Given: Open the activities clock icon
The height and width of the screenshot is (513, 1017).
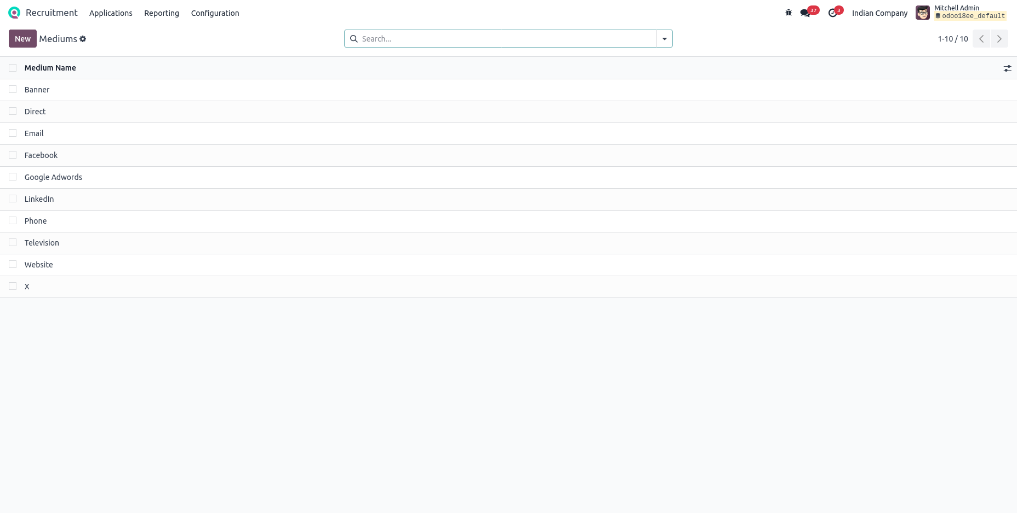Looking at the screenshot, I should (832, 13).
